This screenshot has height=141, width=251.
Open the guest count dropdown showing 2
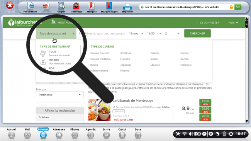pyautogui.click(x=172, y=34)
